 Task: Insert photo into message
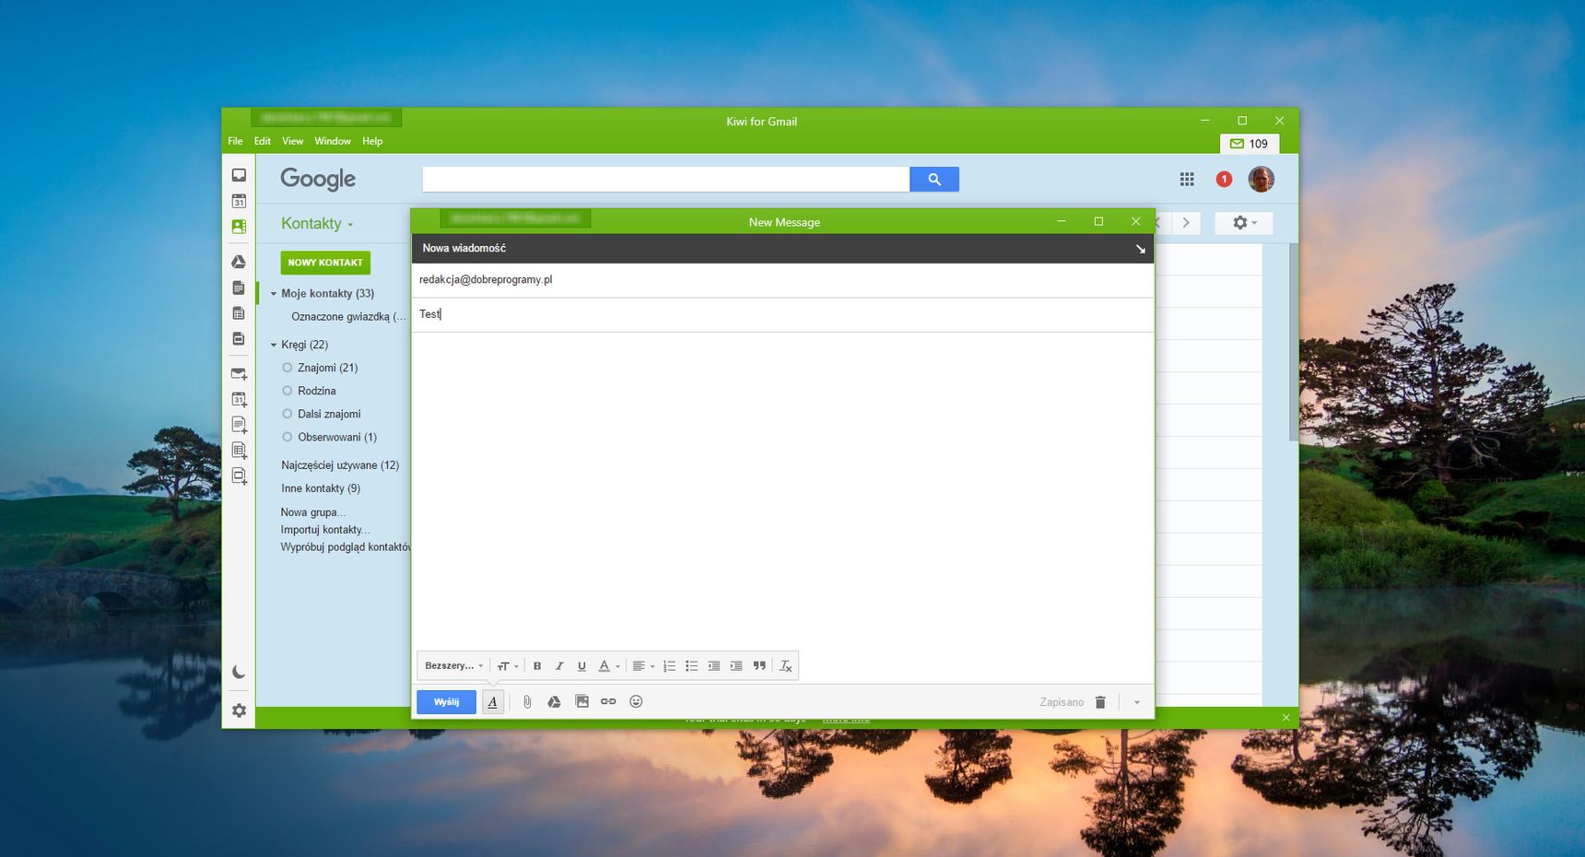[x=581, y=702]
